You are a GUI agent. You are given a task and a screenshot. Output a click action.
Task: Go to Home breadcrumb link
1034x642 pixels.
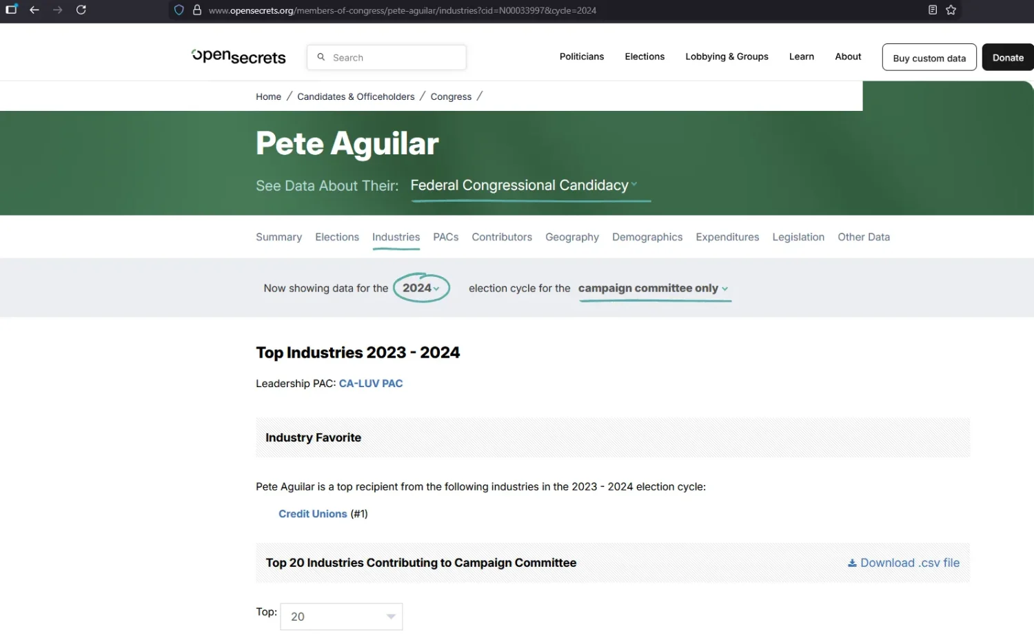click(269, 96)
